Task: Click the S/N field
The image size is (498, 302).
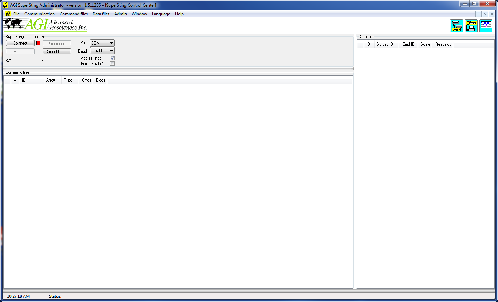Action: tap(27, 61)
